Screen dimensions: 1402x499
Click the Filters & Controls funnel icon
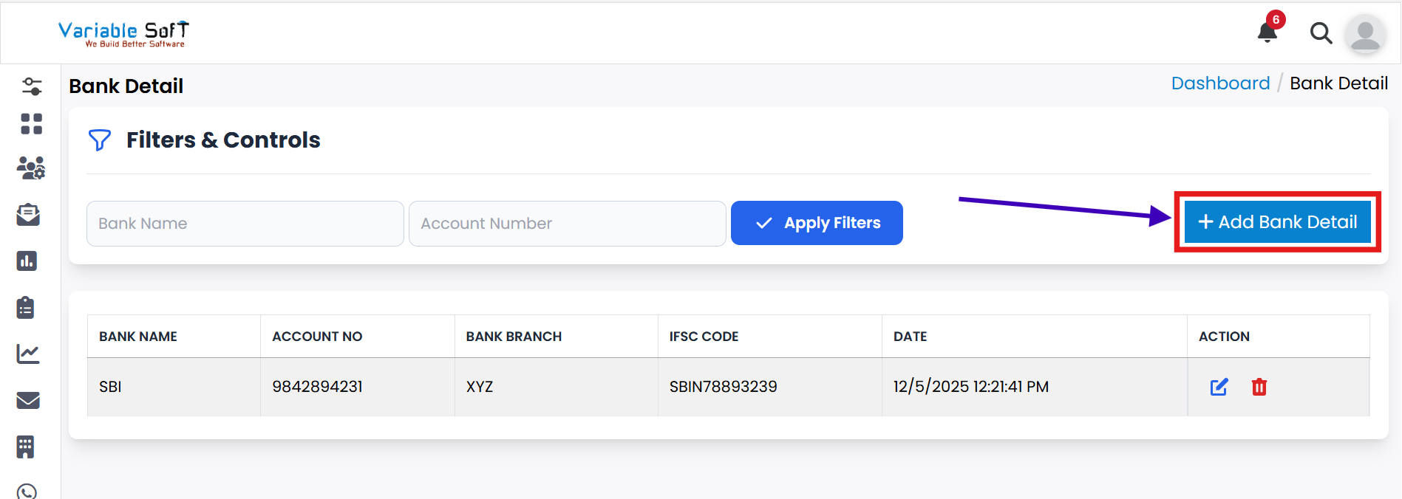[x=100, y=140]
